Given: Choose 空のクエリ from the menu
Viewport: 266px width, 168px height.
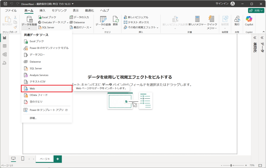Looking at the screenshot, I should point(47,102).
